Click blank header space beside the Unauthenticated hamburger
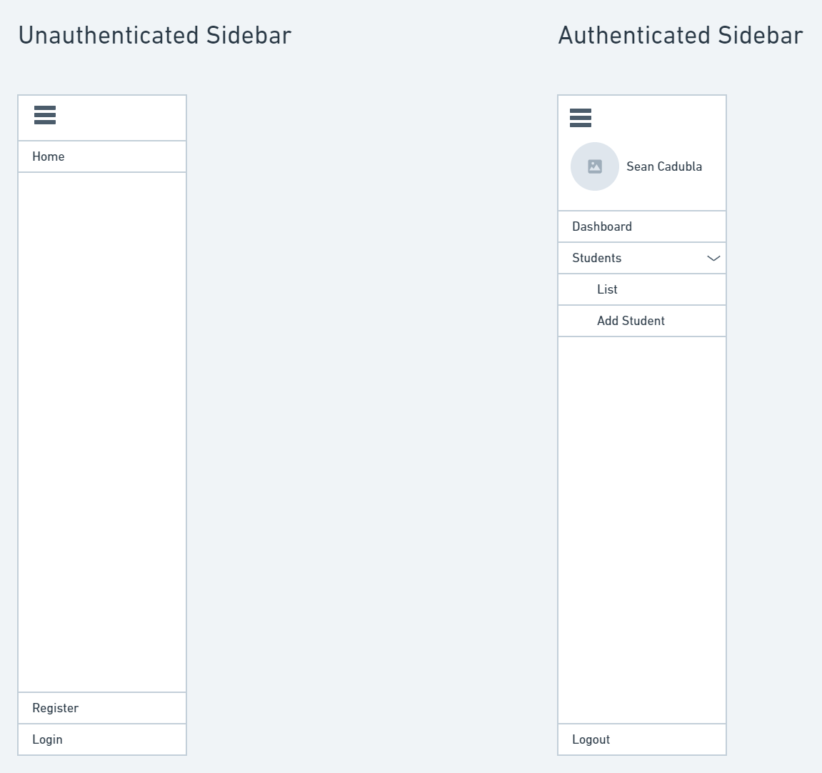This screenshot has width=822, height=773. click(121, 118)
